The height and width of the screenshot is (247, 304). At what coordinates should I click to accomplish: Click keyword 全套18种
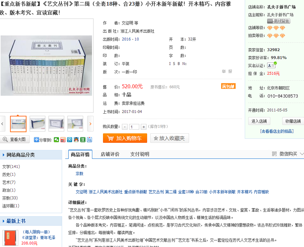[x=186, y=192]
